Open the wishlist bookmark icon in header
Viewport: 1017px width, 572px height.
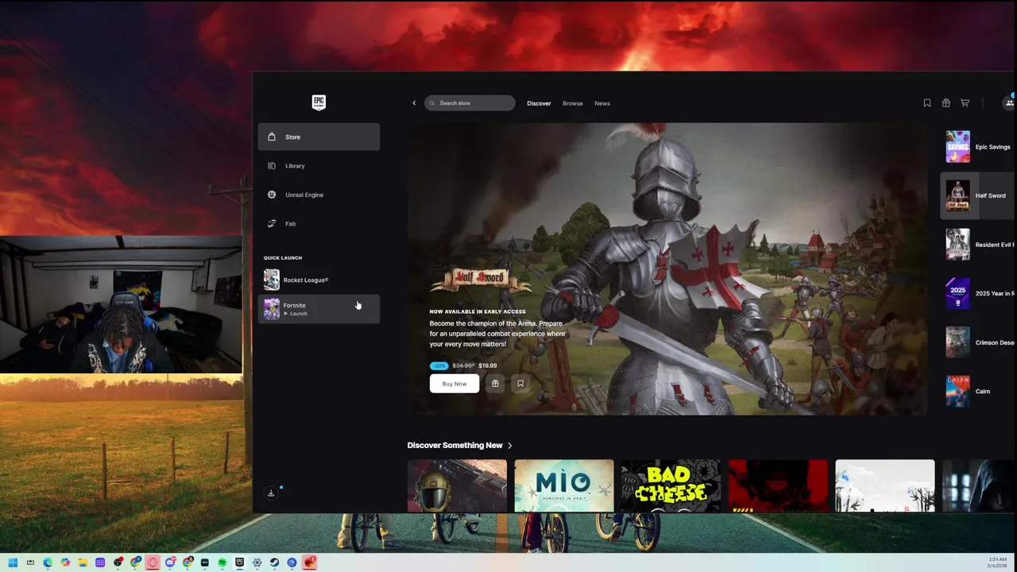[927, 103]
